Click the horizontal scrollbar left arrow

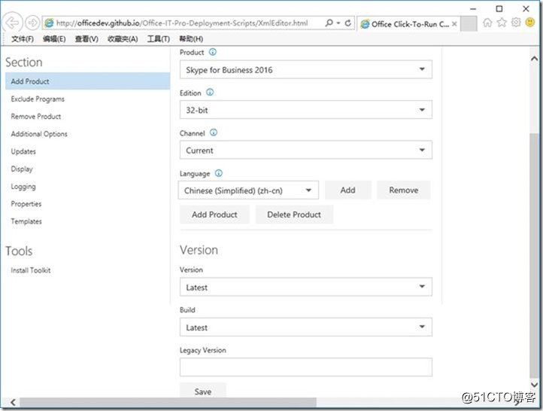point(13,402)
